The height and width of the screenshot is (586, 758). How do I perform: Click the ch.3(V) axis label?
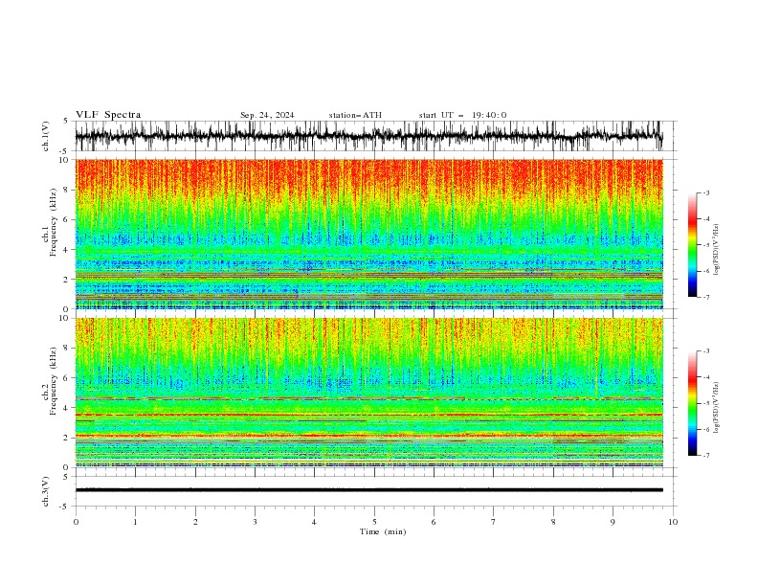coord(46,491)
